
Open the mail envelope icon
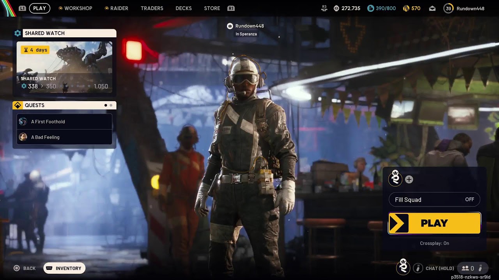(x=432, y=8)
